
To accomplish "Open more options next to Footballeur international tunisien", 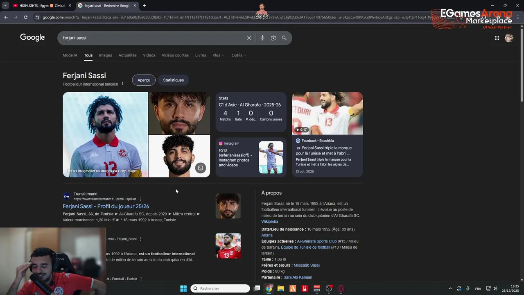I will [122, 84].
